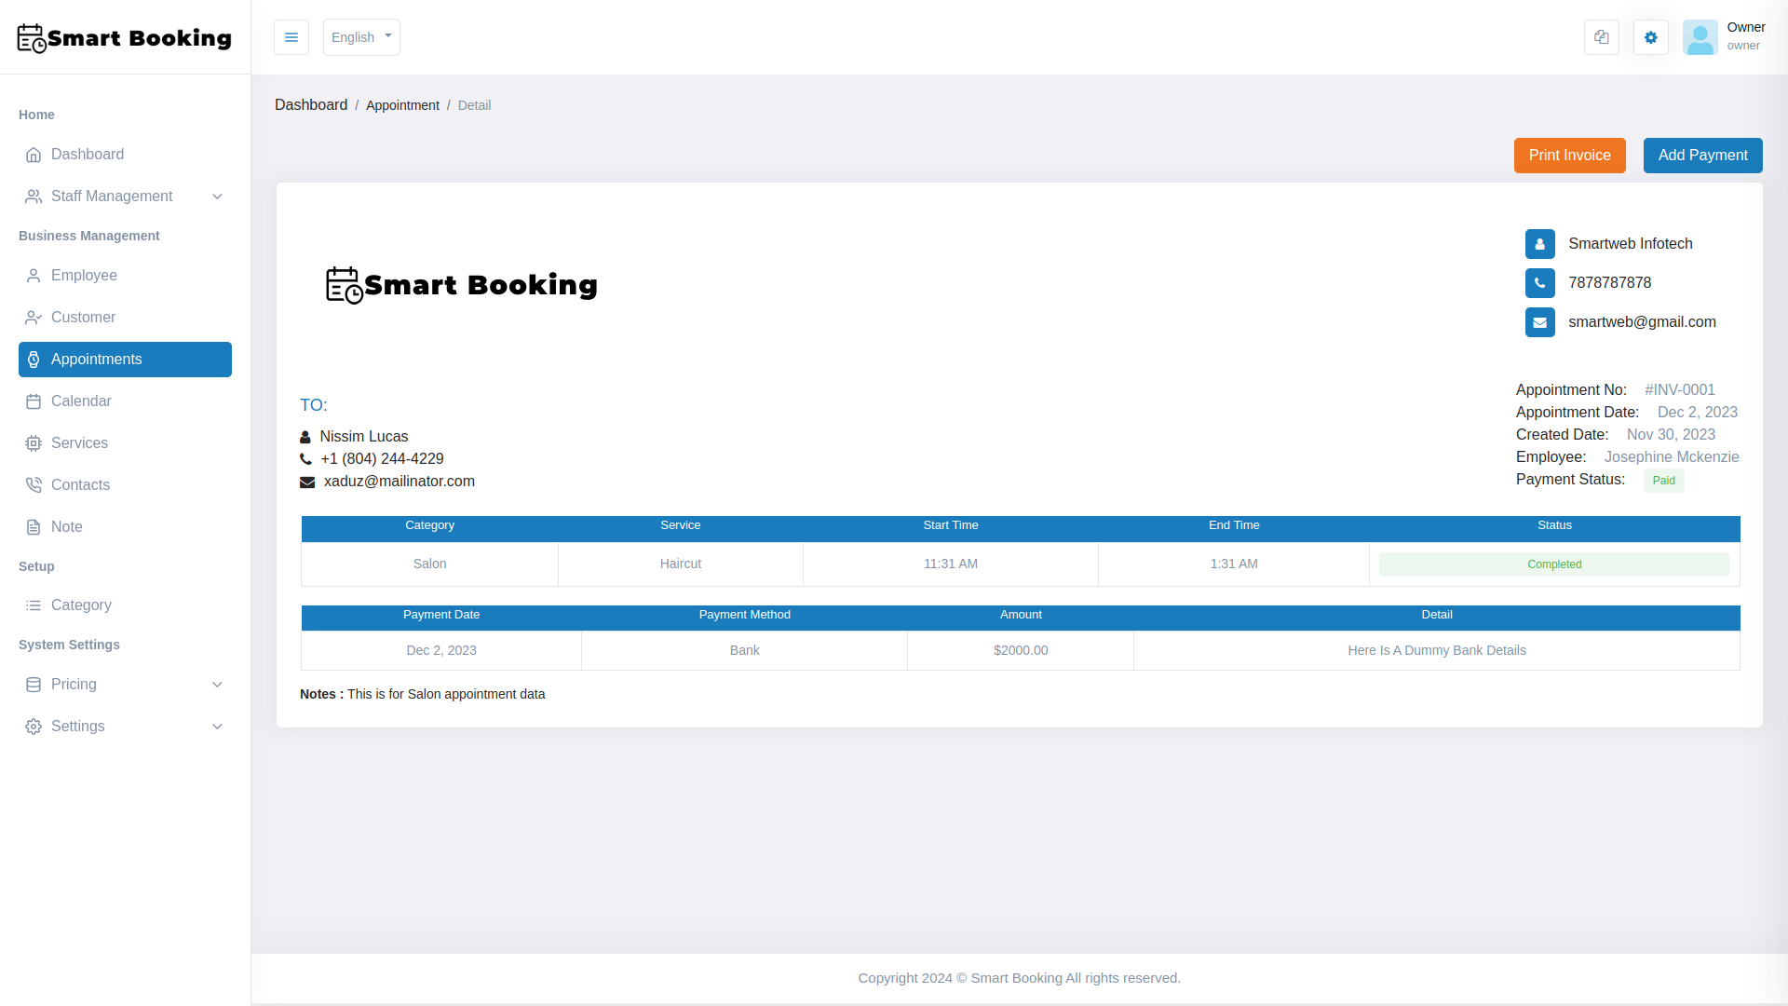Image resolution: width=1788 pixels, height=1006 pixels.
Task: Click the Completed status indicator
Action: [1553, 564]
